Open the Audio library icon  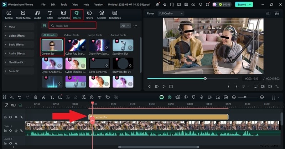tap(37, 15)
